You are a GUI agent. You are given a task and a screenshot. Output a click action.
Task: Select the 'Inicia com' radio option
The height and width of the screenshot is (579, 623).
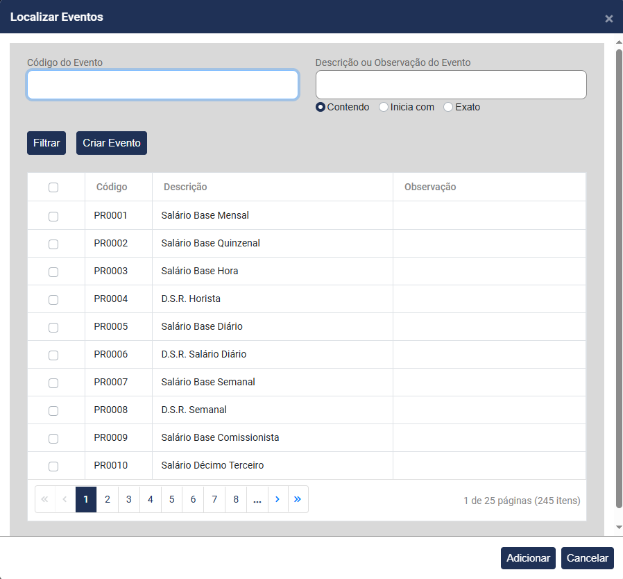[384, 108]
